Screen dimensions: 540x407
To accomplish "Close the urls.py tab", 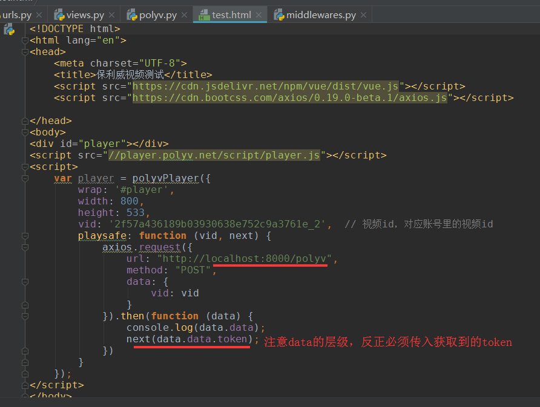I will (x=39, y=15).
